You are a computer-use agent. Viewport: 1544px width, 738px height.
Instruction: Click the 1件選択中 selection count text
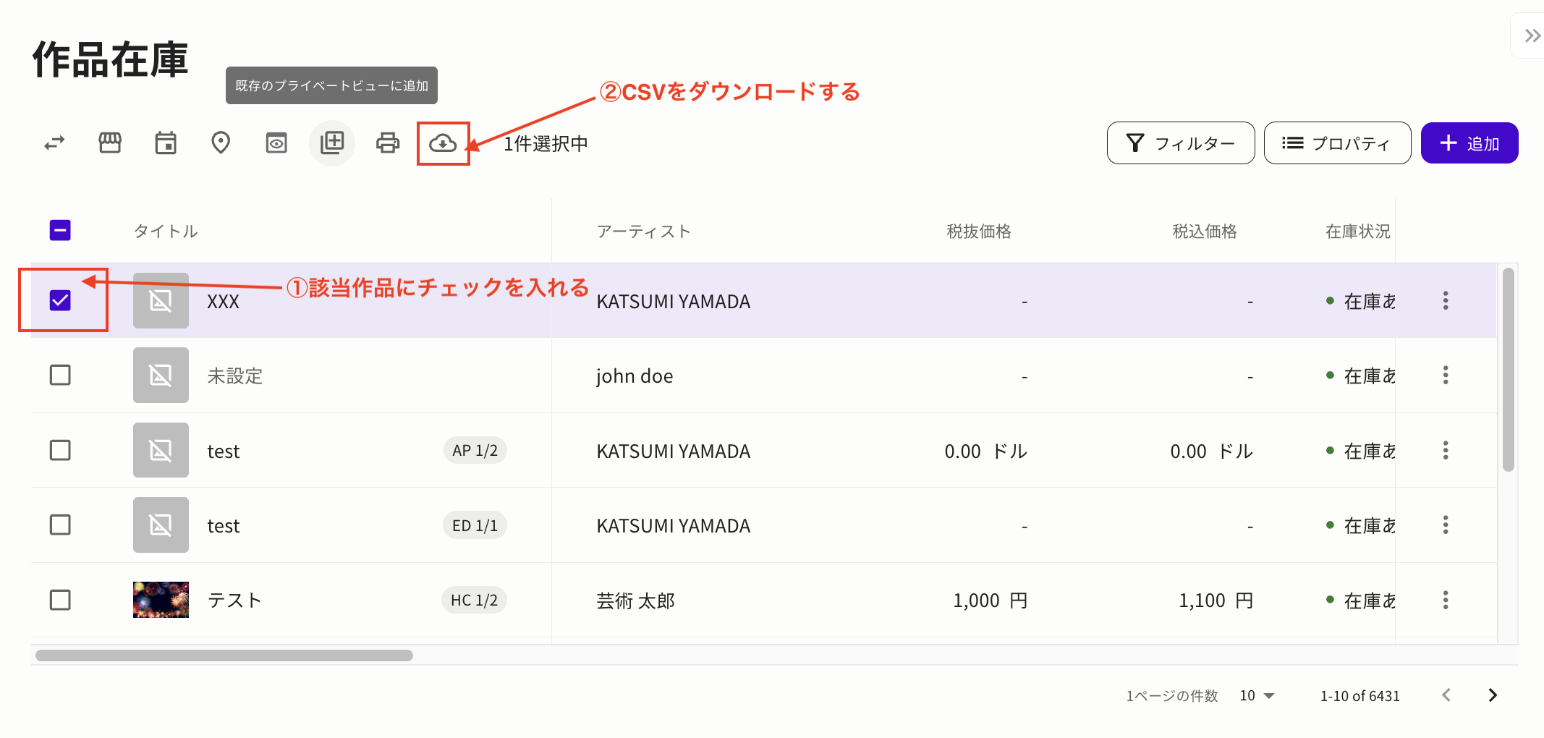(546, 144)
